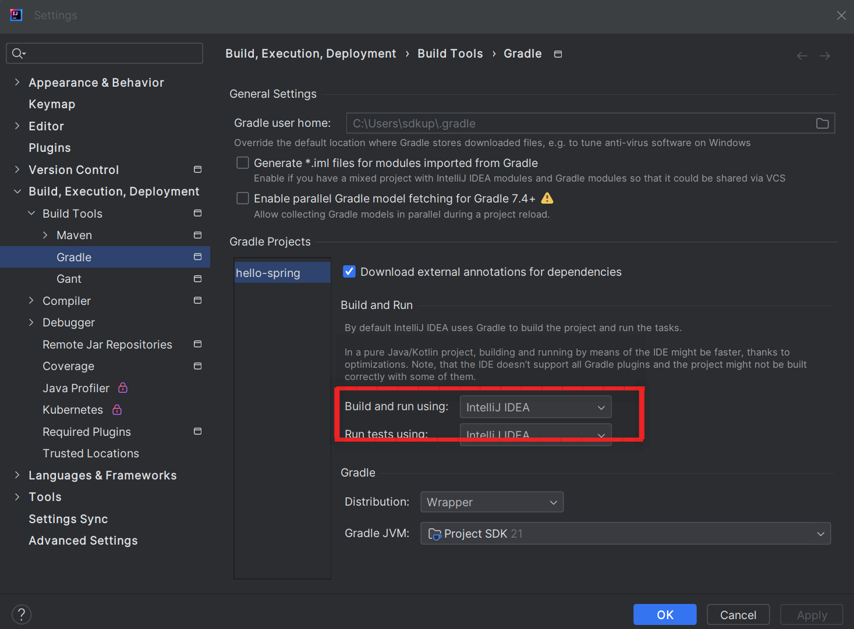Image resolution: width=854 pixels, height=629 pixels.
Task: Click project-level icon on Gradle tree row
Action: [198, 257]
